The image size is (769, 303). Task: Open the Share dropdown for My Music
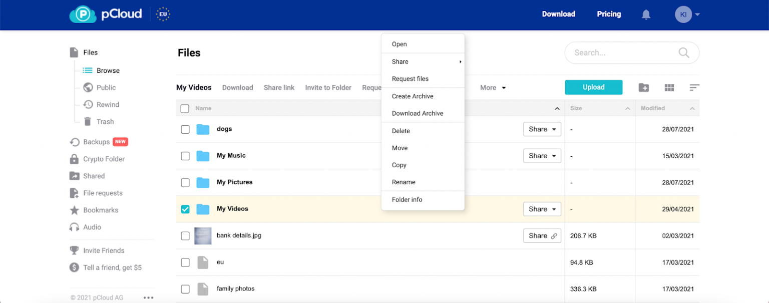(x=542, y=155)
